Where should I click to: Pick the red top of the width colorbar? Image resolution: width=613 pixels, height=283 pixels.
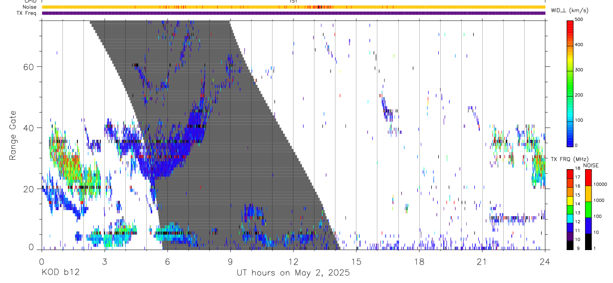(x=570, y=25)
